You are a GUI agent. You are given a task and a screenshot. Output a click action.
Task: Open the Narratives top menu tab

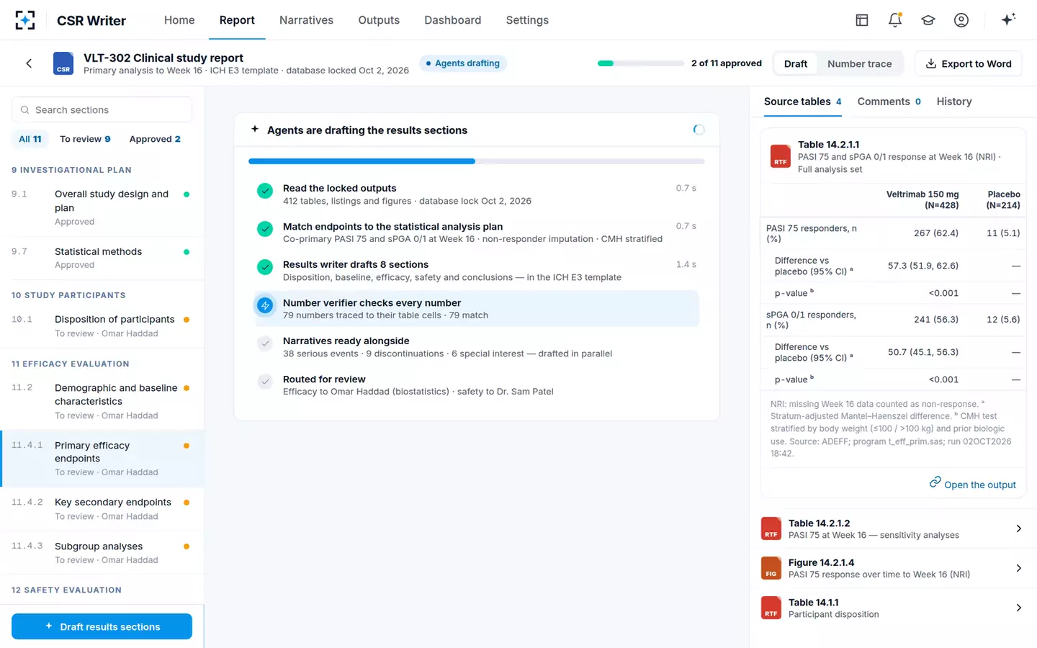click(306, 20)
